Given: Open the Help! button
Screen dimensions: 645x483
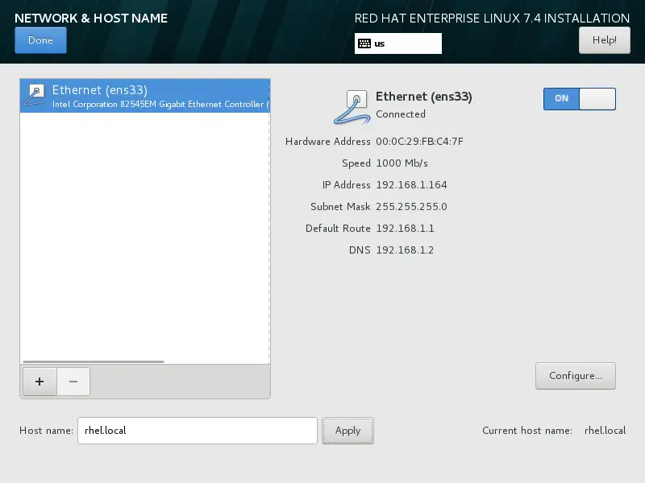Looking at the screenshot, I should click(x=604, y=40).
